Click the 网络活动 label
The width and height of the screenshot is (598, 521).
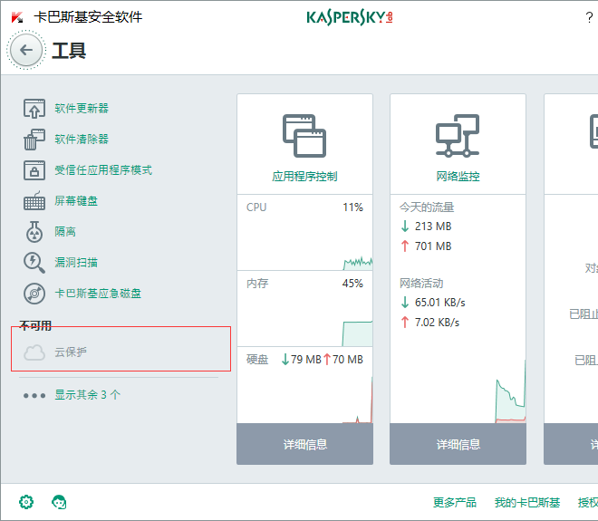(421, 284)
